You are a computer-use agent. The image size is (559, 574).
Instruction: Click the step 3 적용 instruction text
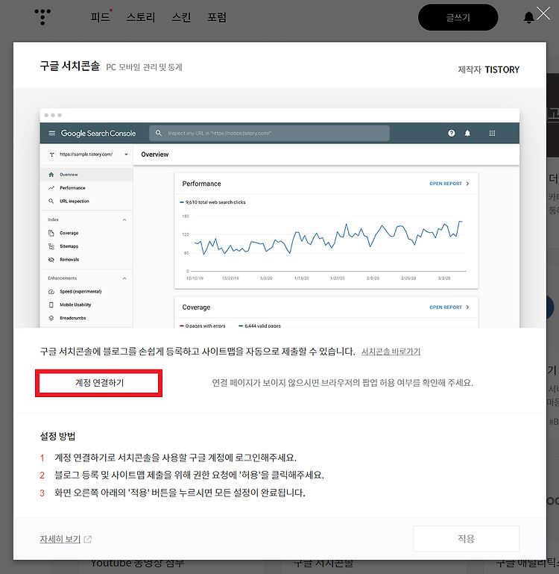coord(180,493)
